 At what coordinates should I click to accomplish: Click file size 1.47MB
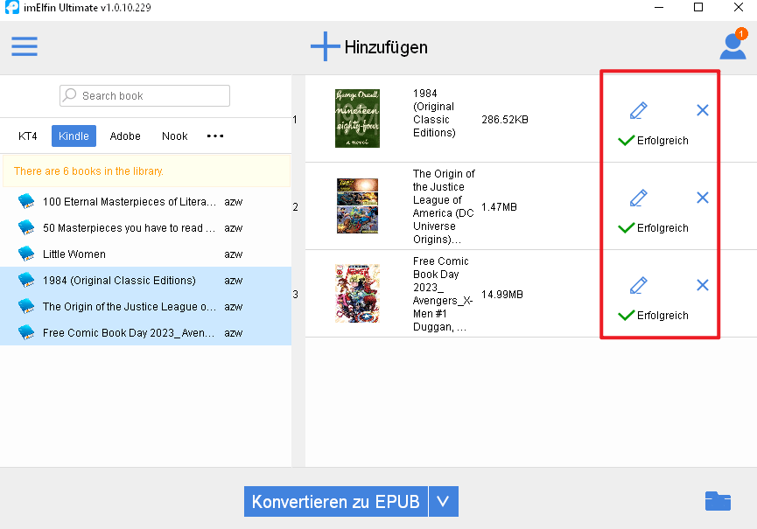click(499, 207)
